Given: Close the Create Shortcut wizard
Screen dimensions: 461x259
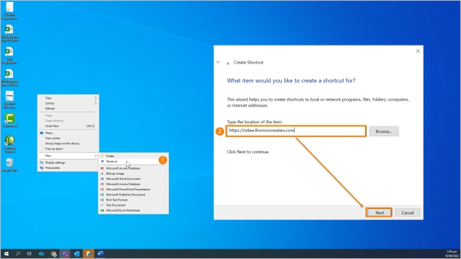Looking at the screenshot, I should coord(417,51).
